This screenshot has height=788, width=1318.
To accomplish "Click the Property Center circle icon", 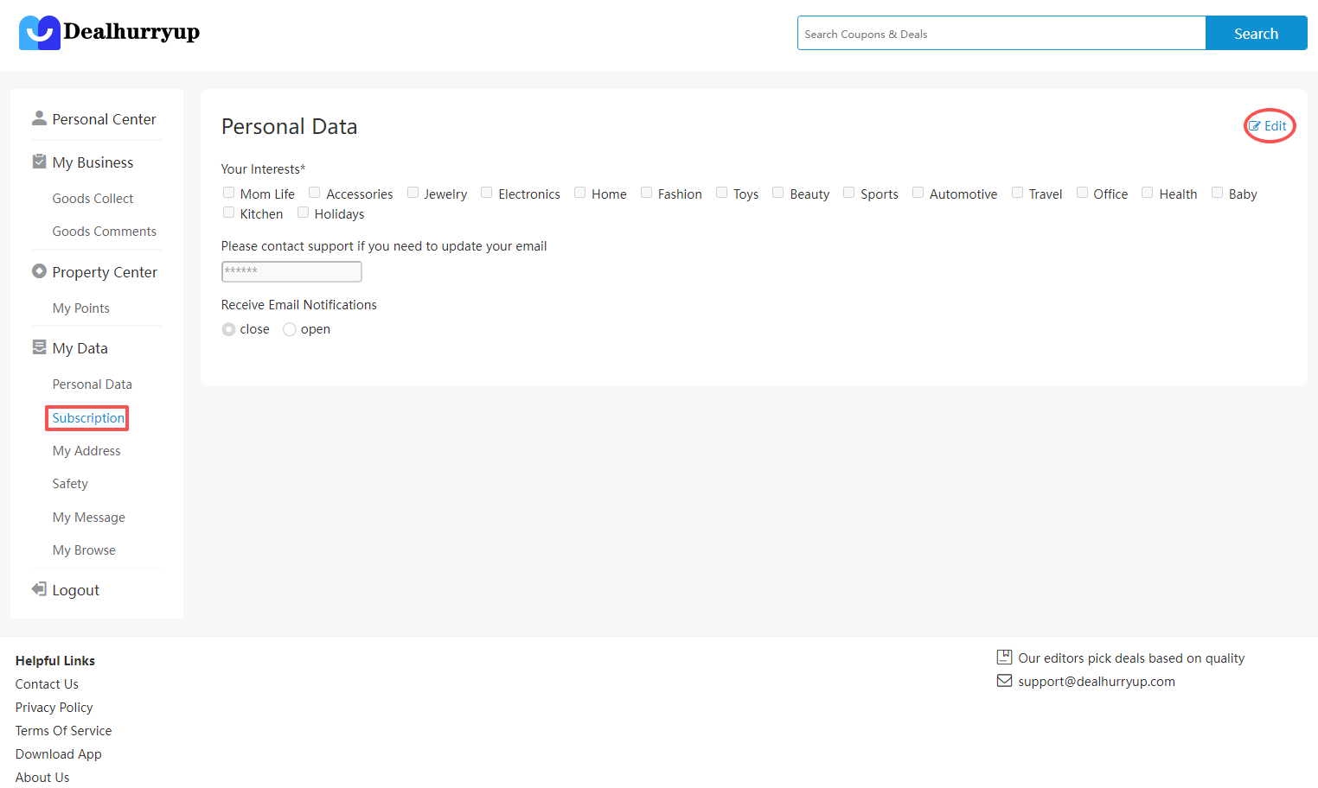I will 39,270.
